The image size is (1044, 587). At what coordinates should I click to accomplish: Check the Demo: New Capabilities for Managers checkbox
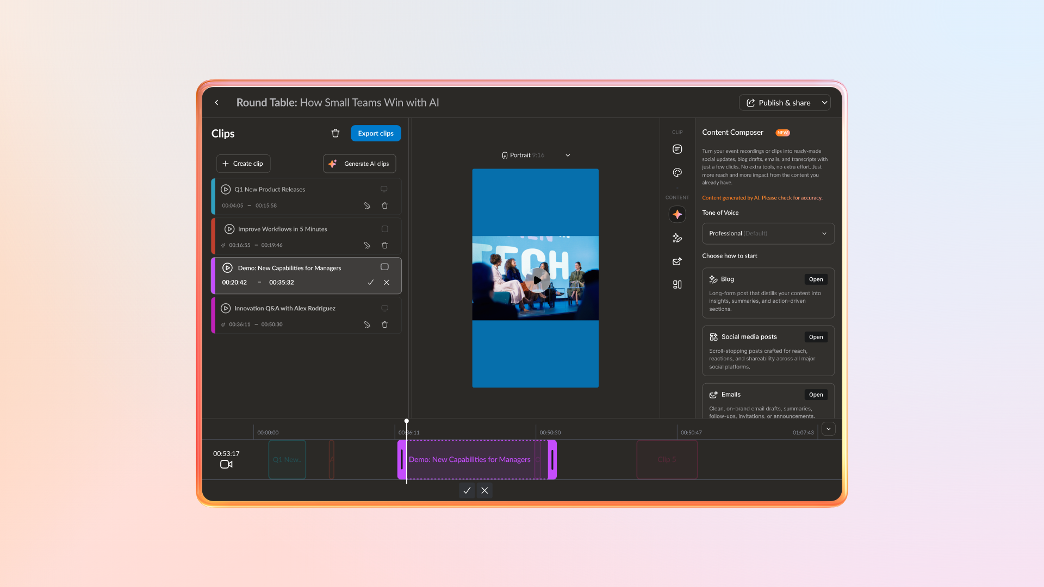tap(384, 267)
